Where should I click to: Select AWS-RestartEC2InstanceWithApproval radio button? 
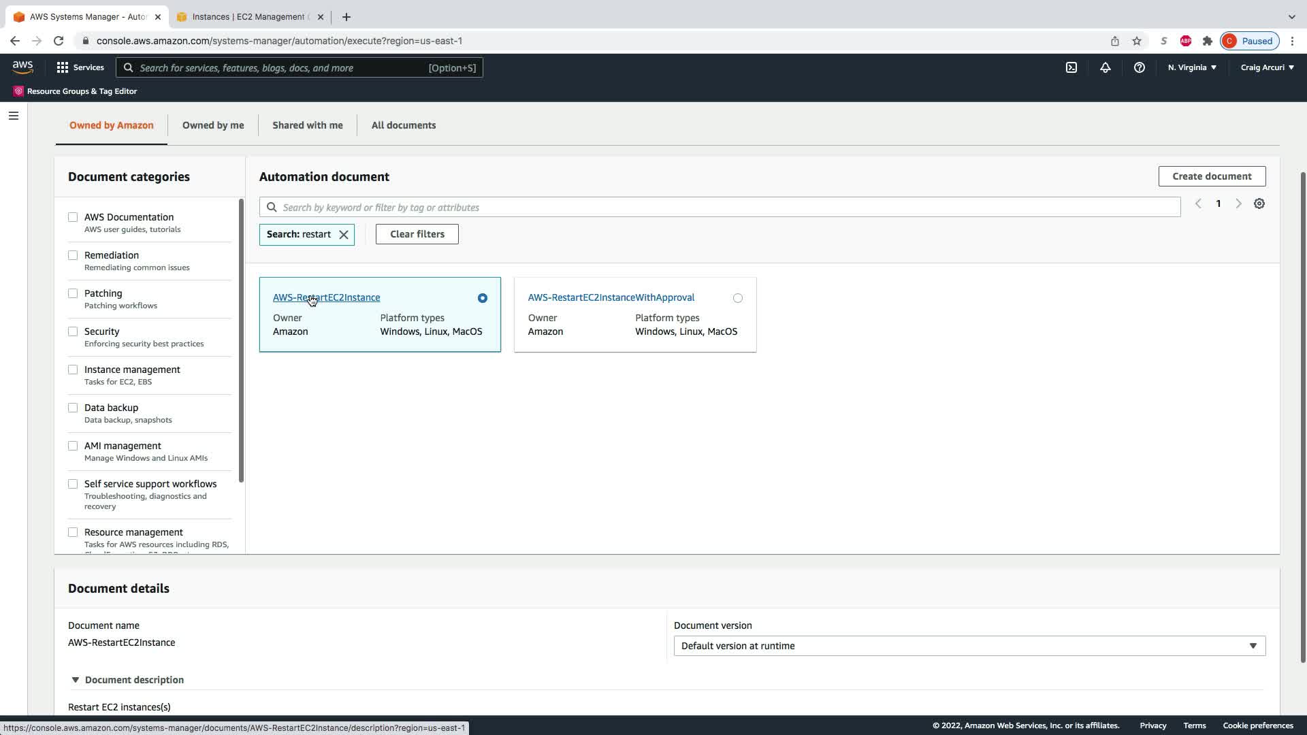click(x=737, y=298)
